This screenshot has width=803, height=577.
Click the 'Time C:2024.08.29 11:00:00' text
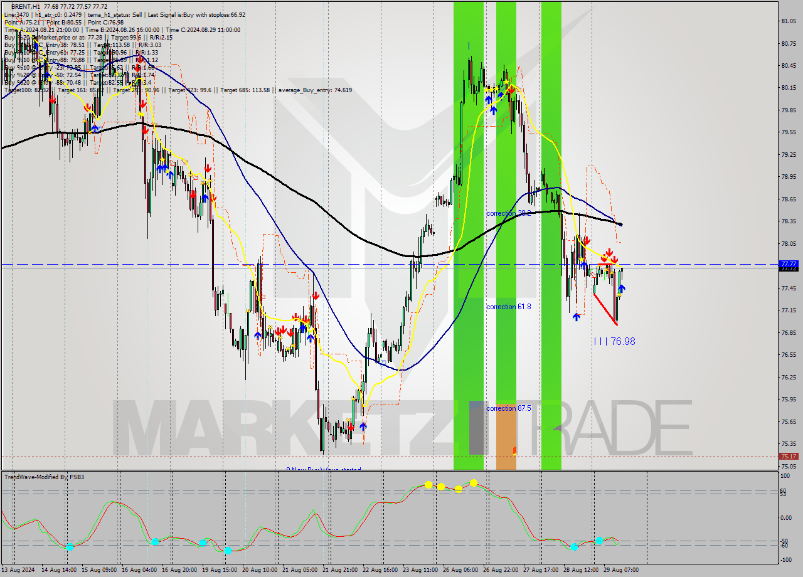click(x=204, y=29)
